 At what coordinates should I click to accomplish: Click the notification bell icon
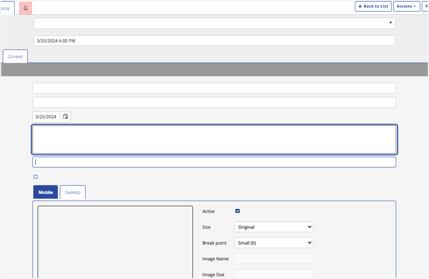pos(25,8)
